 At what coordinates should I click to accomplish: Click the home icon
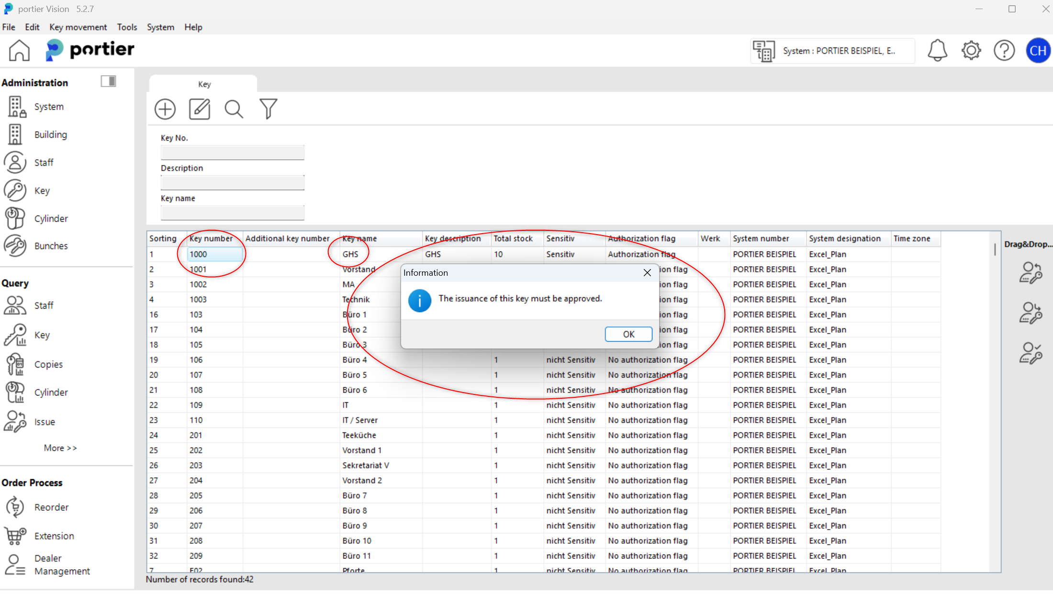[19, 50]
